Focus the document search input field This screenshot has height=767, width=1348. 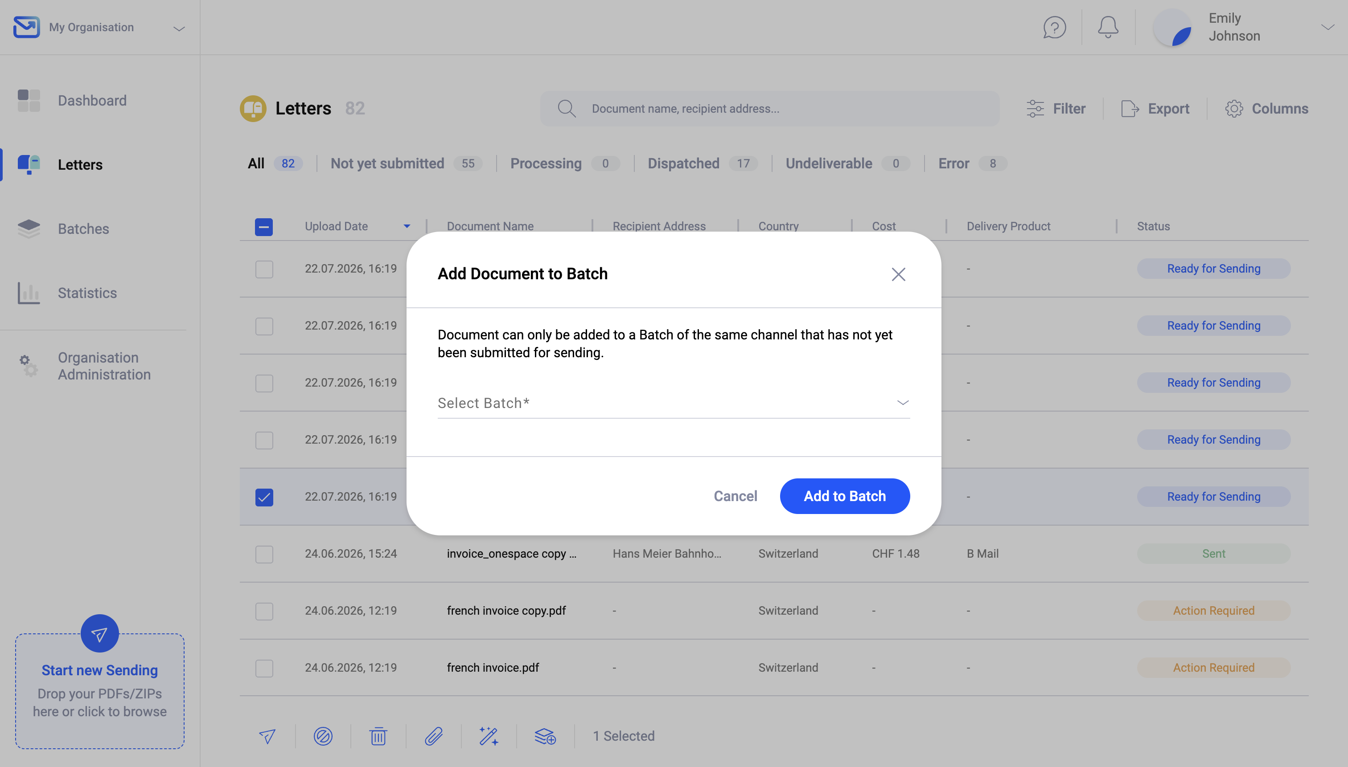point(770,109)
